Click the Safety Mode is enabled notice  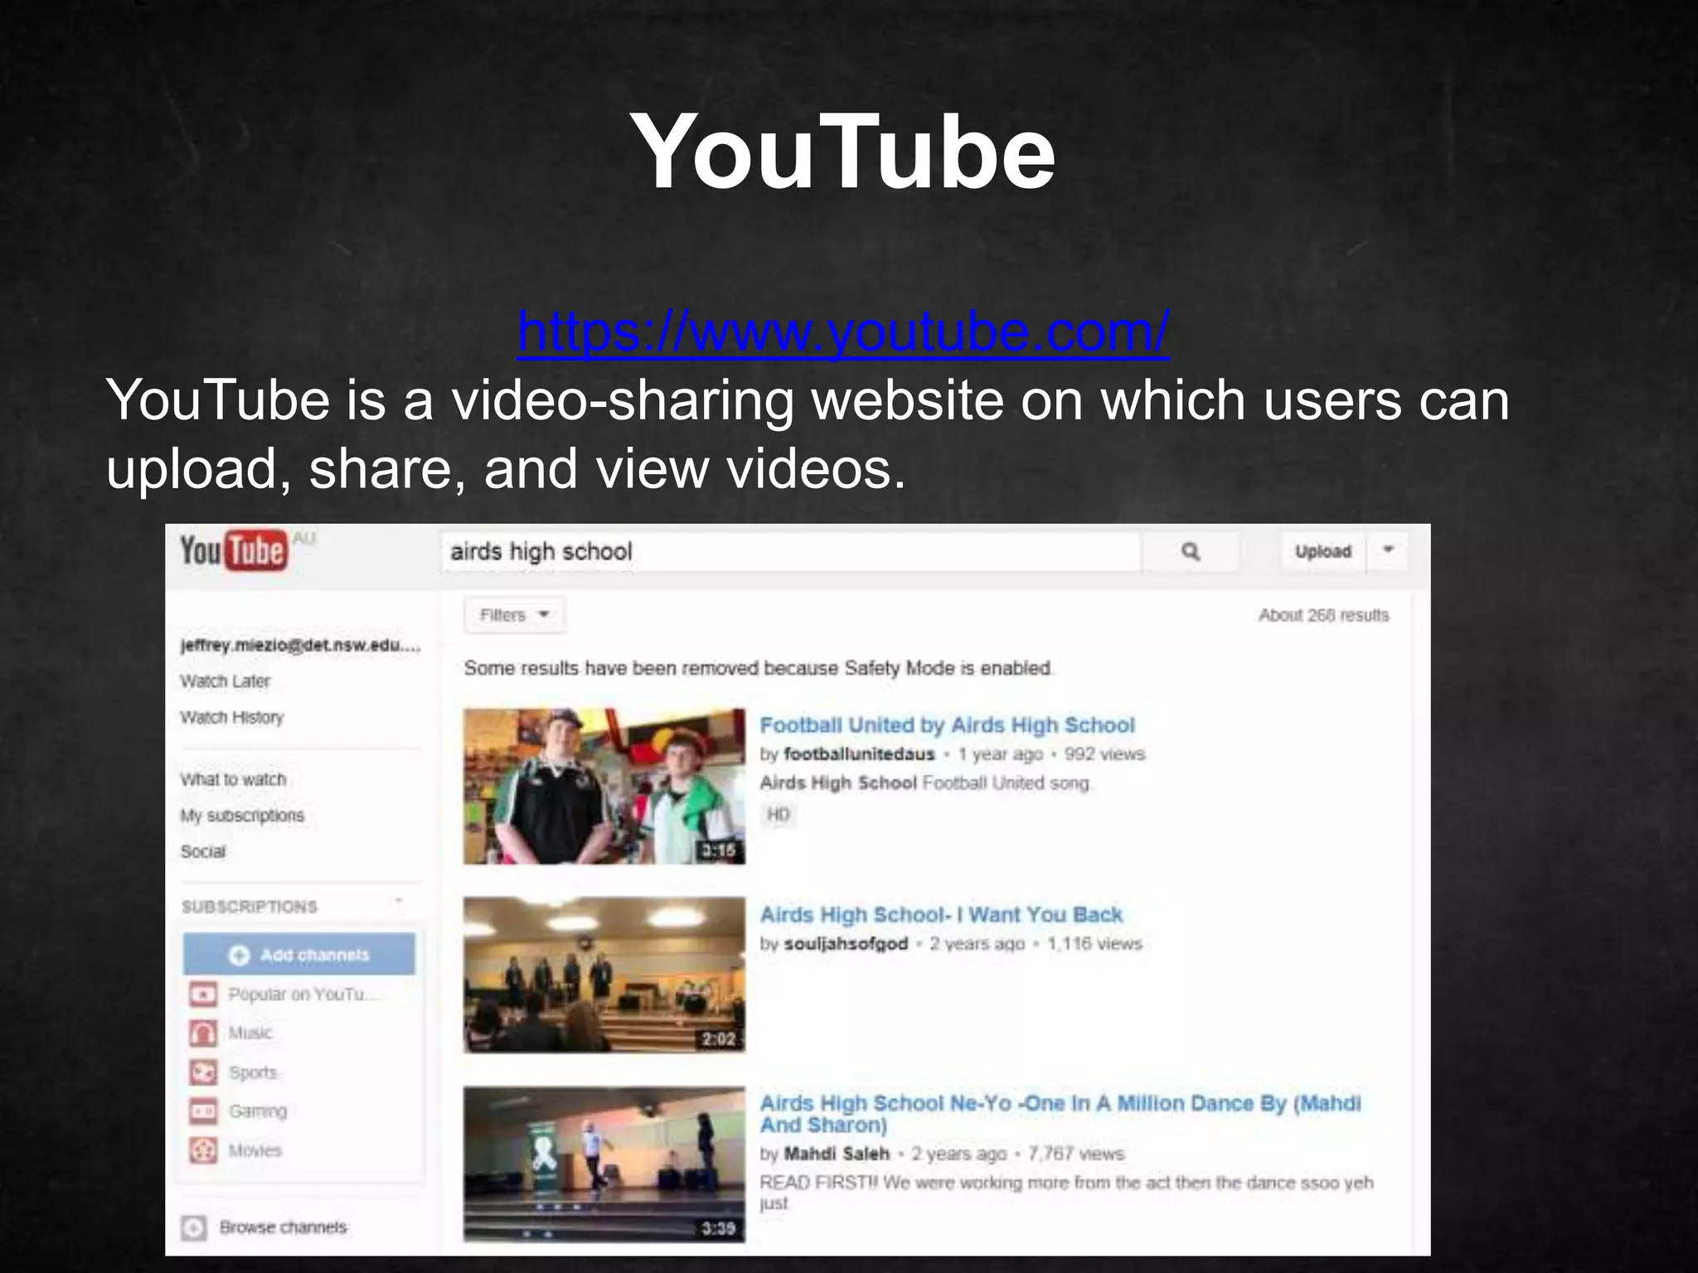(758, 668)
